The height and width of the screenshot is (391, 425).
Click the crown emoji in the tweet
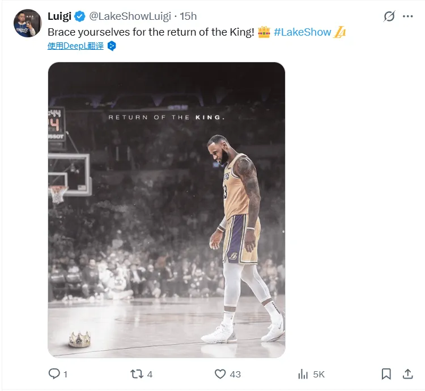[264, 32]
